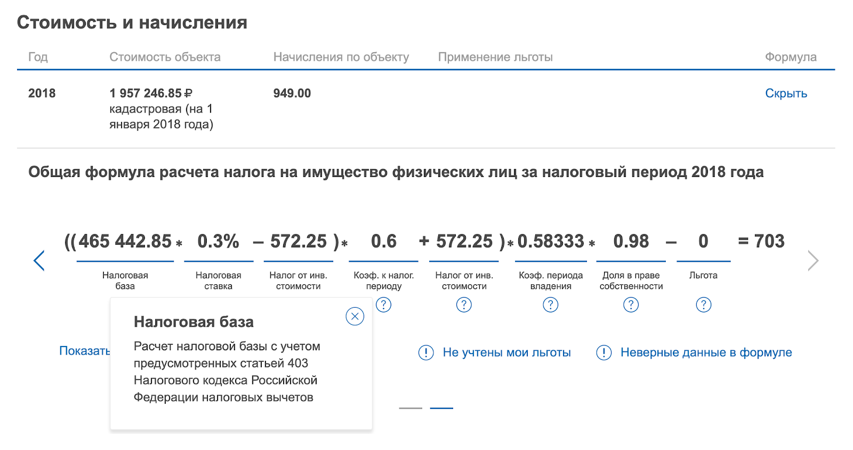The image size is (853, 450).
Task: Click tax rate value 0.3%
Action: (218, 241)
